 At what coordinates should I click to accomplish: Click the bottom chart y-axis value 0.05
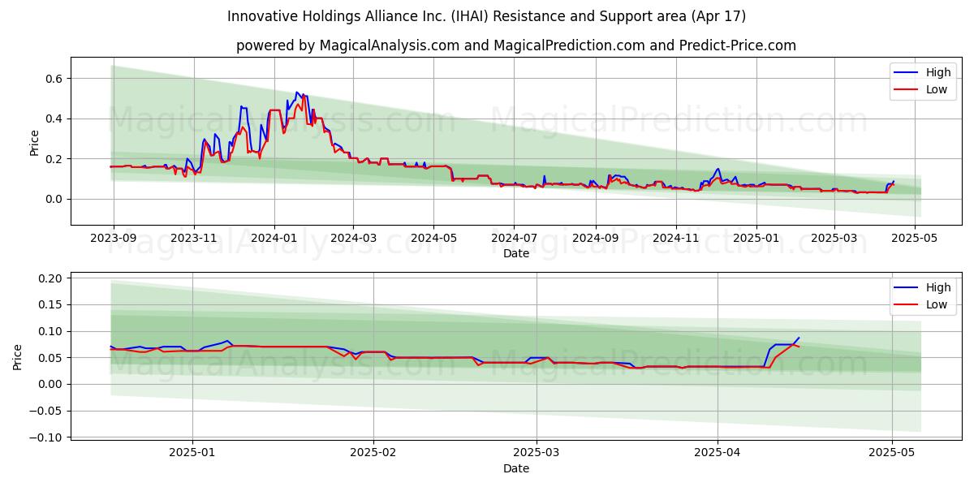point(52,358)
